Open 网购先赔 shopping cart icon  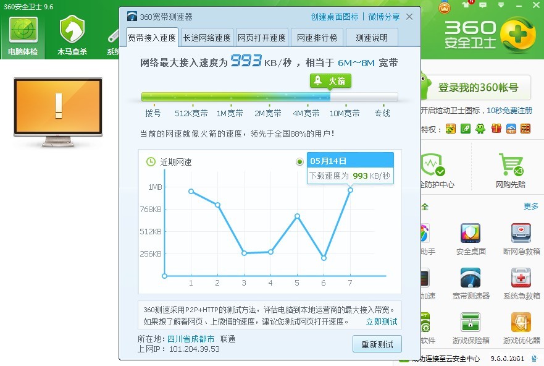(510, 166)
